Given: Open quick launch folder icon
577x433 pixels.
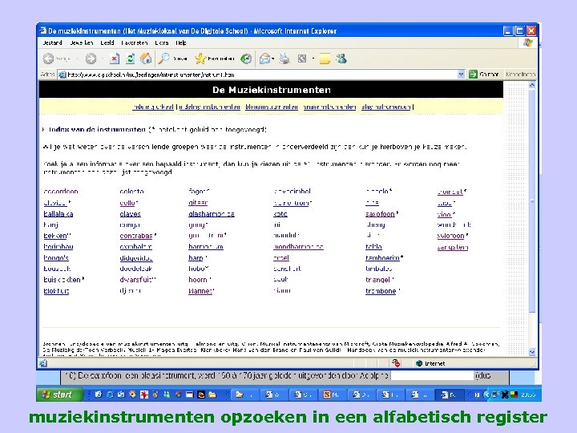Looking at the screenshot, I should pyautogui.click(x=212, y=395).
